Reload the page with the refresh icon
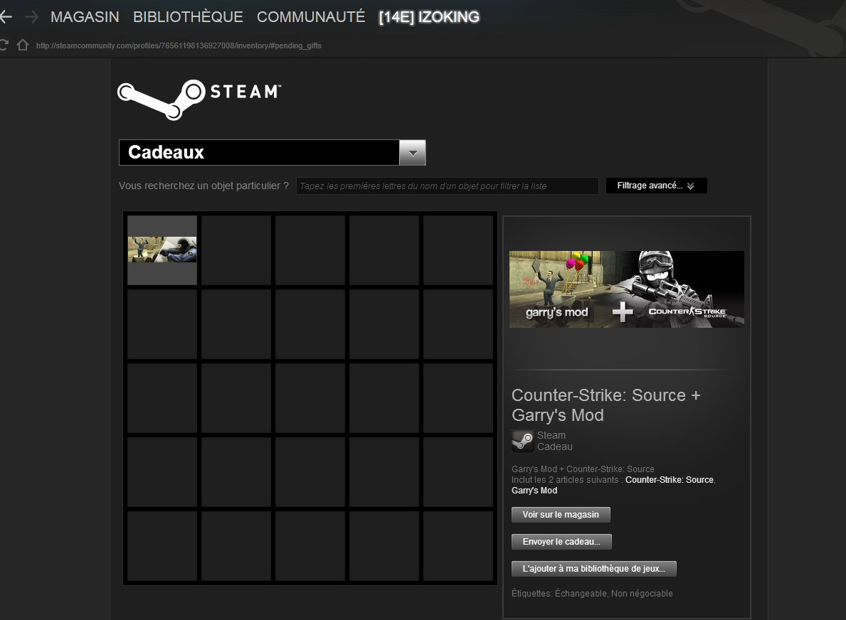This screenshot has height=620, width=846. pos(4,45)
